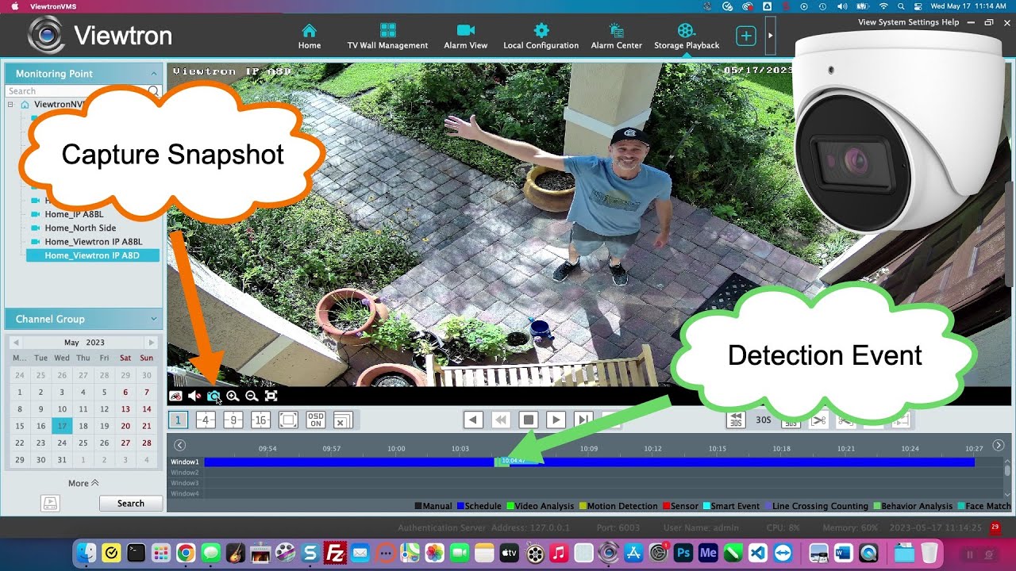The image size is (1016, 571).
Task: Toggle OSD ON button
Action: (x=316, y=420)
